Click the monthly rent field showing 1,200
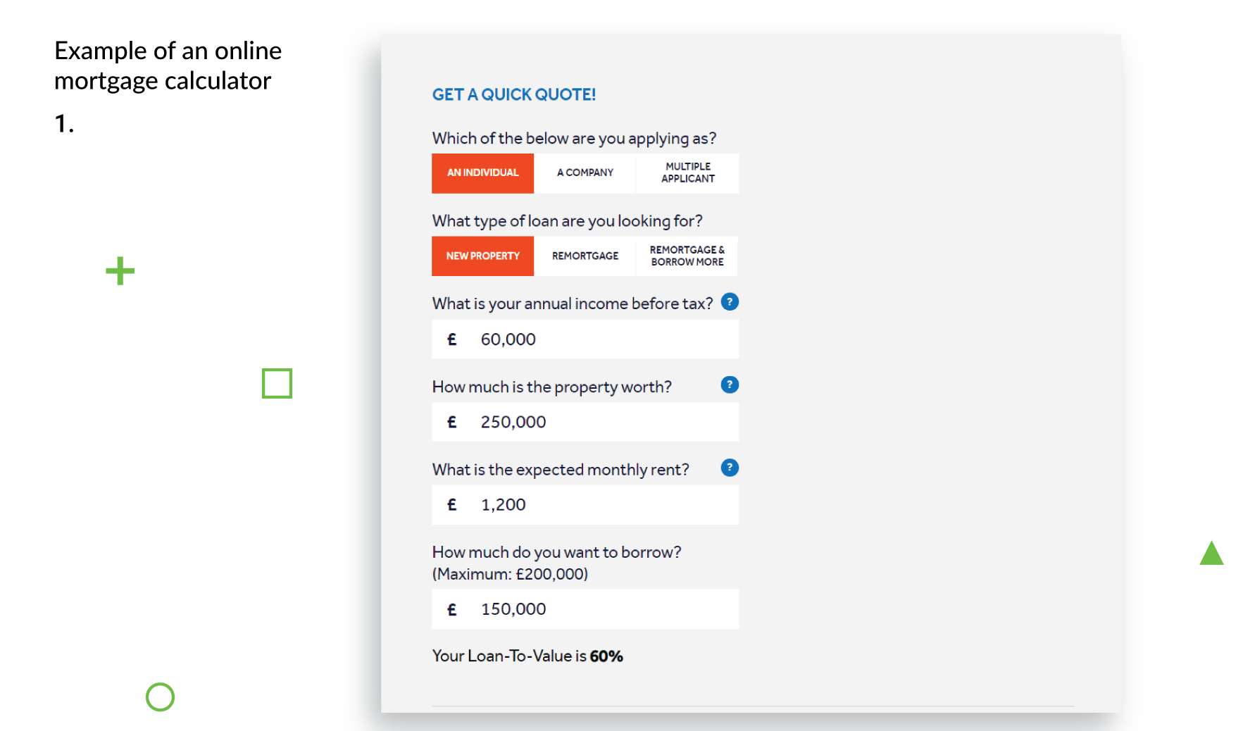The width and height of the screenshot is (1243, 731). (585, 505)
